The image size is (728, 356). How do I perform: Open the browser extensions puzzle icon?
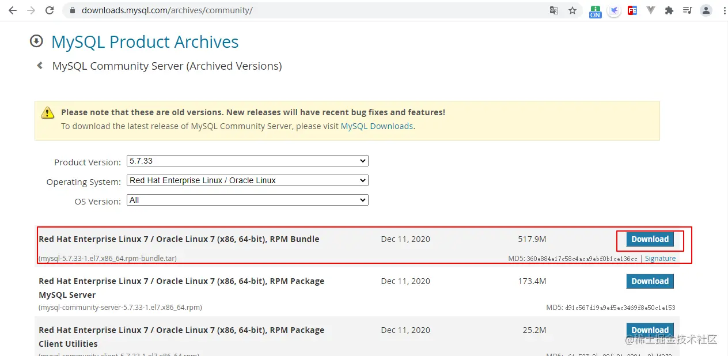click(x=669, y=10)
